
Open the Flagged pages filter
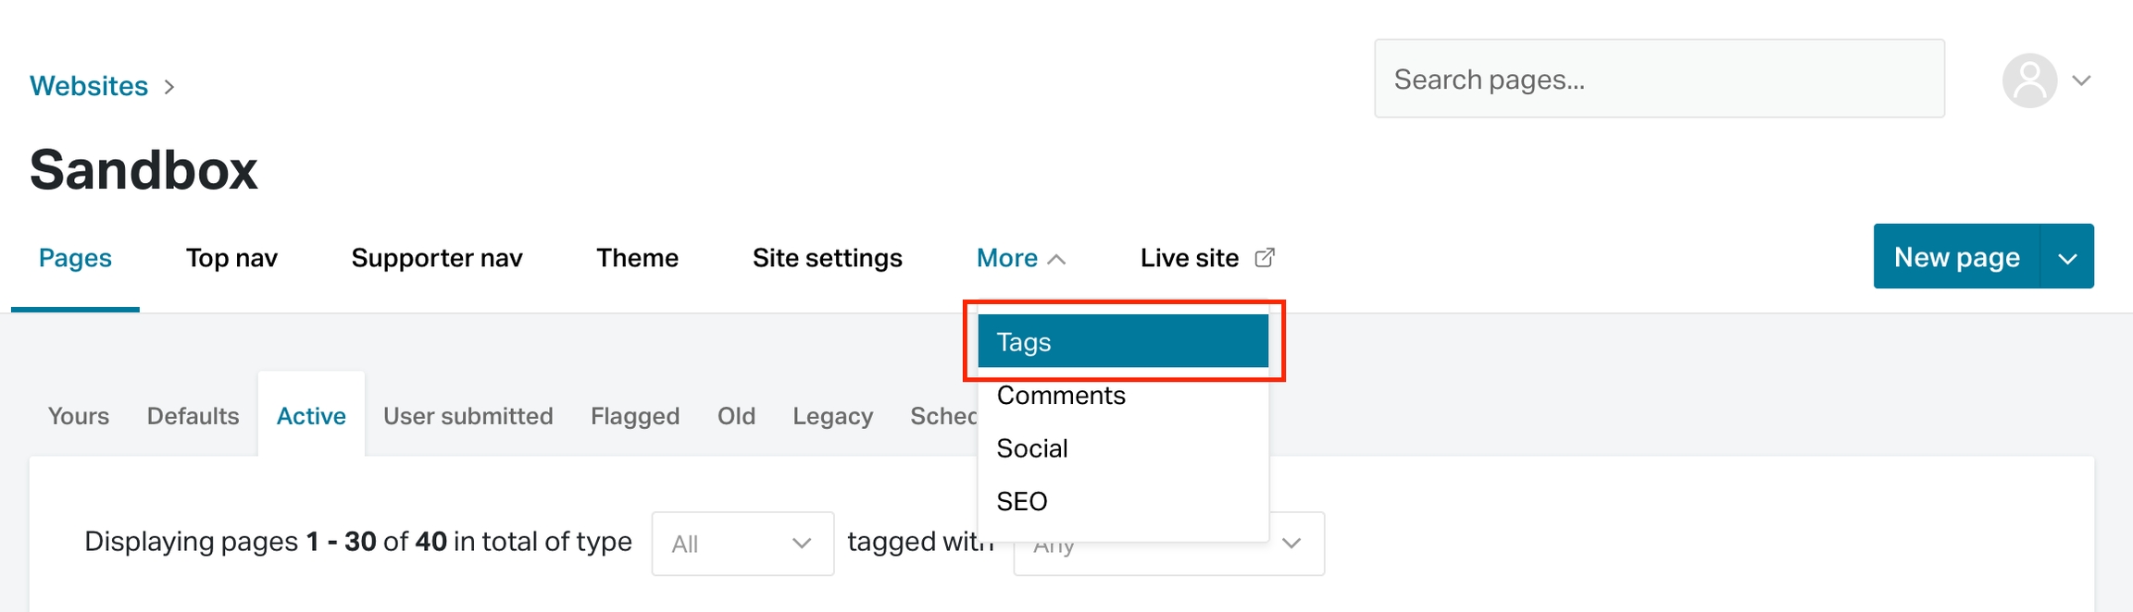pyautogui.click(x=634, y=415)
